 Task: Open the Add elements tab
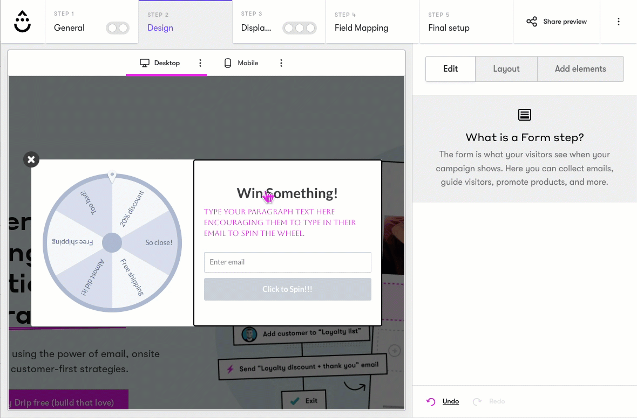click(x=580, y=69)
